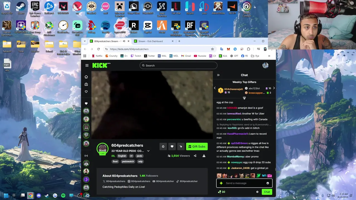Switch to Stream - Kick Dashboard tab
This screenshot has width=356, height=200.
[x=154, y=41]
